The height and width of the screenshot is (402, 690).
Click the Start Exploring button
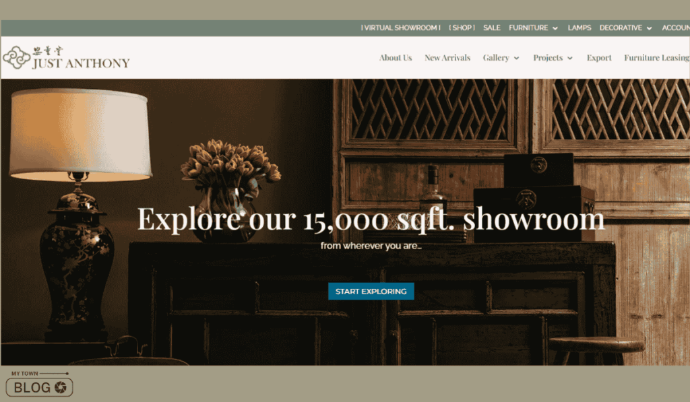(x=371, y=291)
